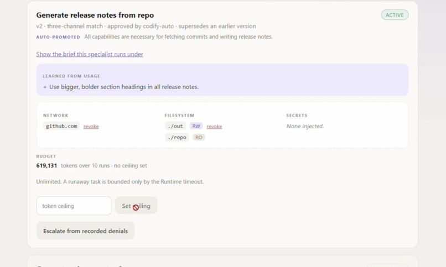Click the 'Generate release notes from repo' title

pos(95,15)
